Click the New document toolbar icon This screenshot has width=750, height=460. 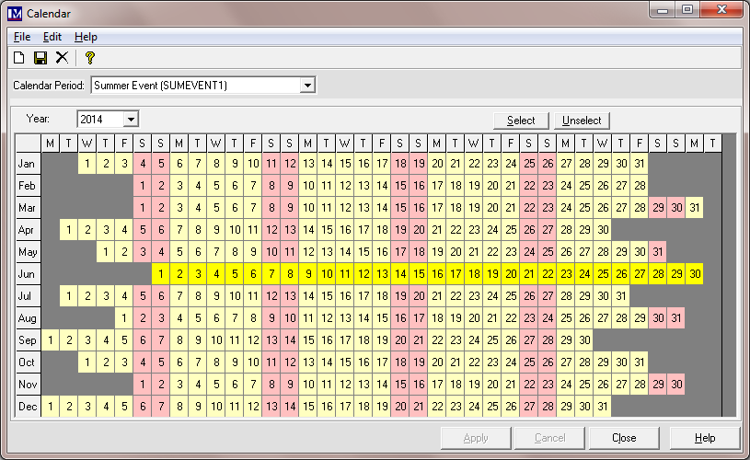(18, 58)
